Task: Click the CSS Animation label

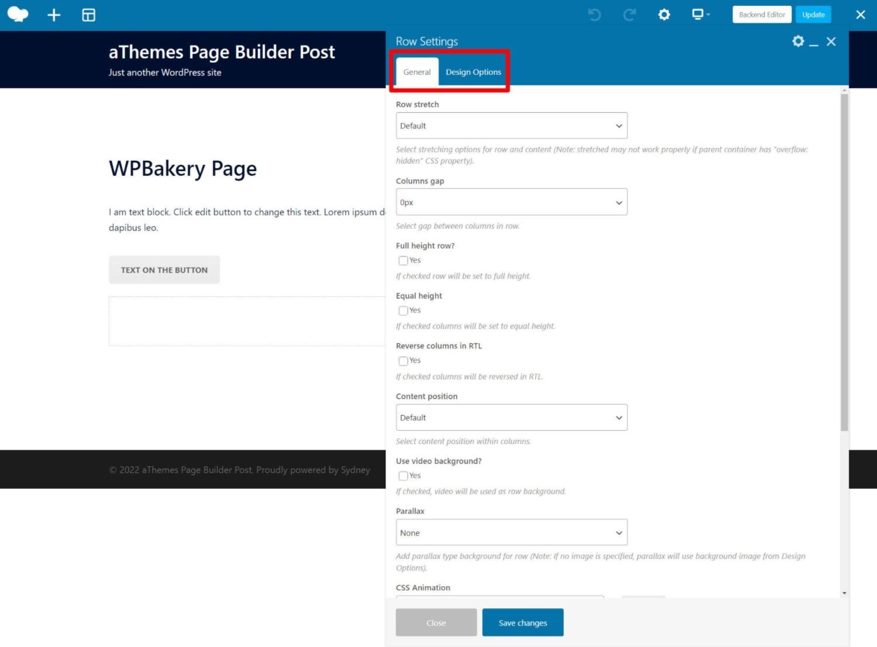Action: click(x=423, y=587)
